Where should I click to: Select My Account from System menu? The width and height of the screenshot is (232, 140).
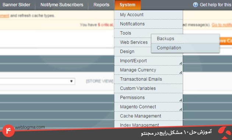click(148, 15)
